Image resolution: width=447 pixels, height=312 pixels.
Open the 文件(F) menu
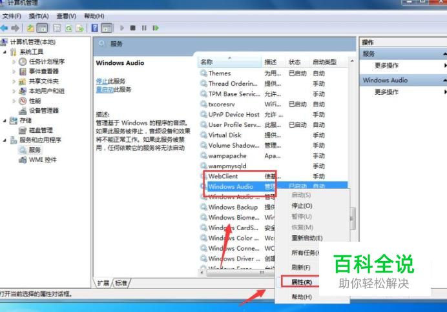[12, 16]
